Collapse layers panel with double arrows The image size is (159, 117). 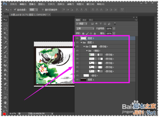(x=134, y=17)
